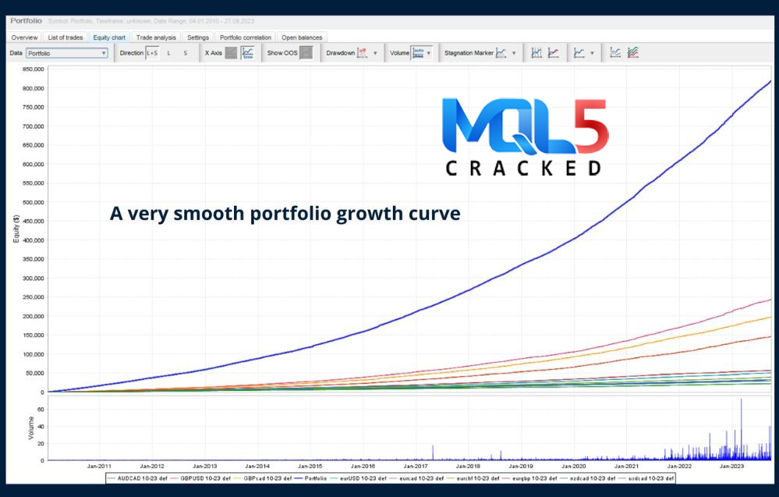Screen dimensions: 779x497
Task: Go to the Settings tab
Action: pyautogui.click(x=198, y=37)
